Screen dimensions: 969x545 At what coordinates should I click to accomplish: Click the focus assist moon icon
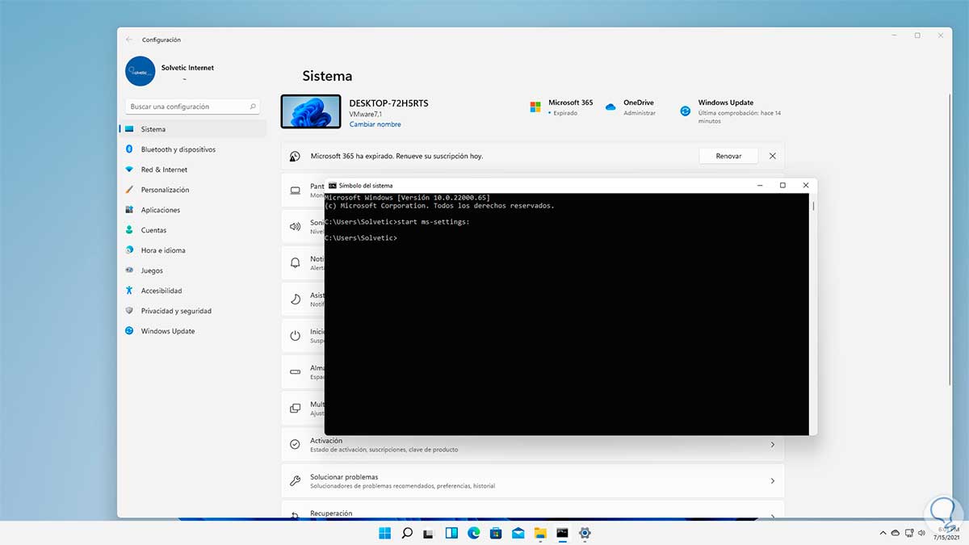coord(295,299)
